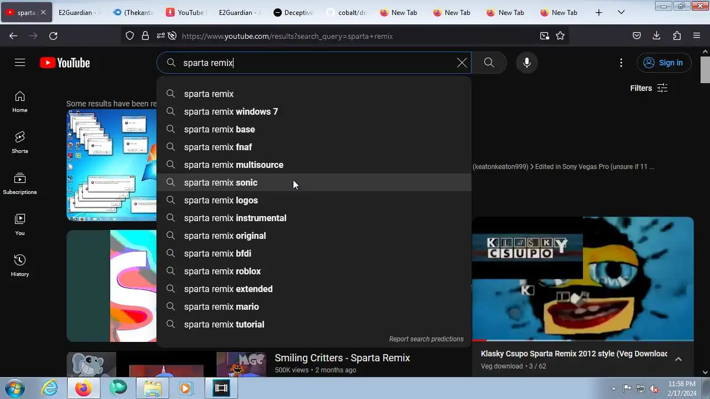Open a new browser tab

(599, 12)
